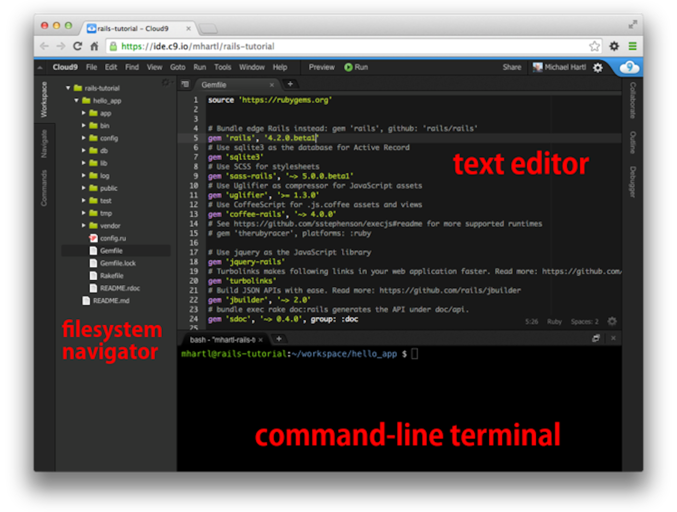Toggle the Workspace side panel
The image size is (677, 512).
pos(44,99)
